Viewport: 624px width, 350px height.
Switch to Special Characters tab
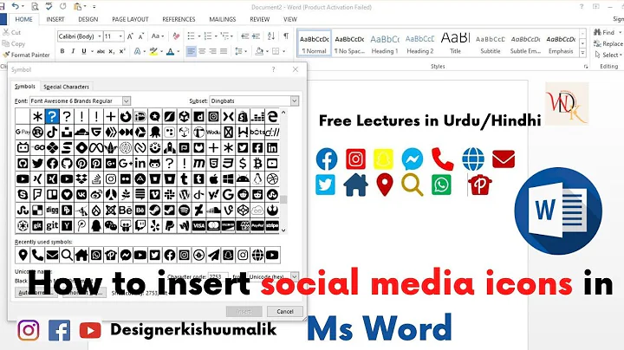coord(66,87)
